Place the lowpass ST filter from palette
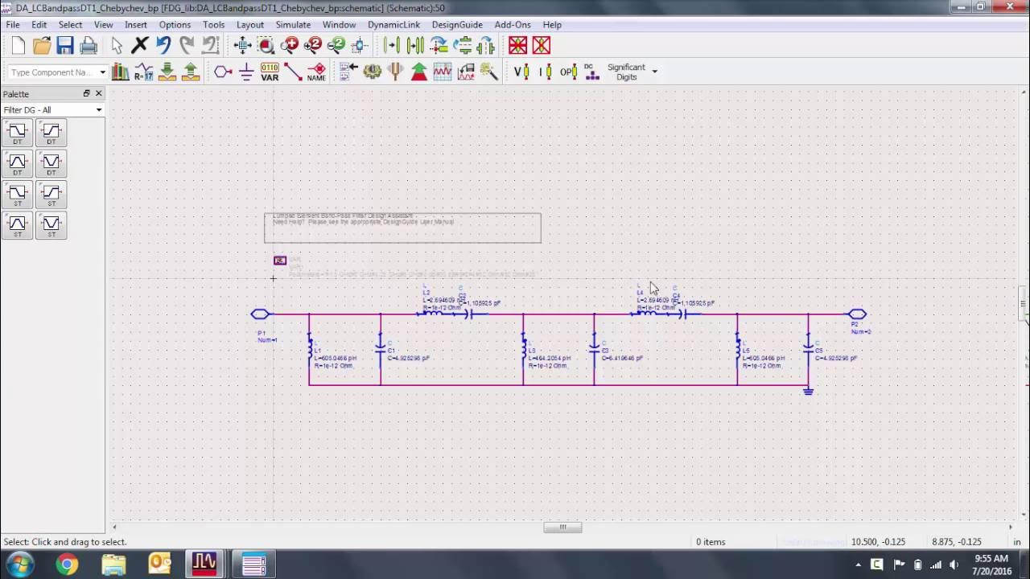 (x=18, y=194)
